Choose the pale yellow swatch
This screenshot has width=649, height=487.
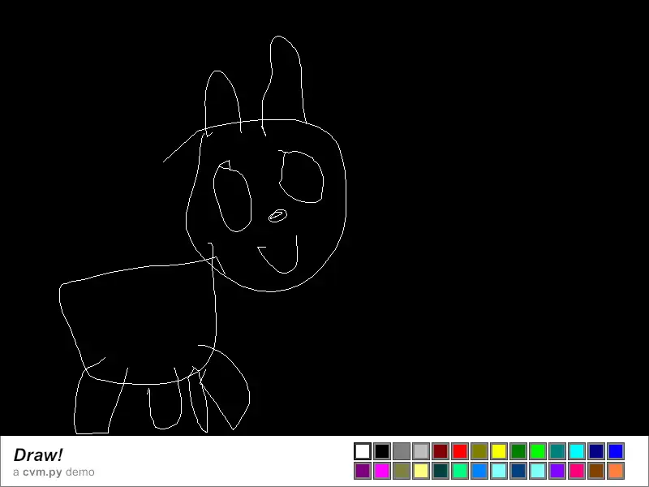point(421,471)
